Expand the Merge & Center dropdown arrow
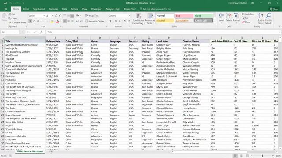282x158 pixels. coord(106,21)
